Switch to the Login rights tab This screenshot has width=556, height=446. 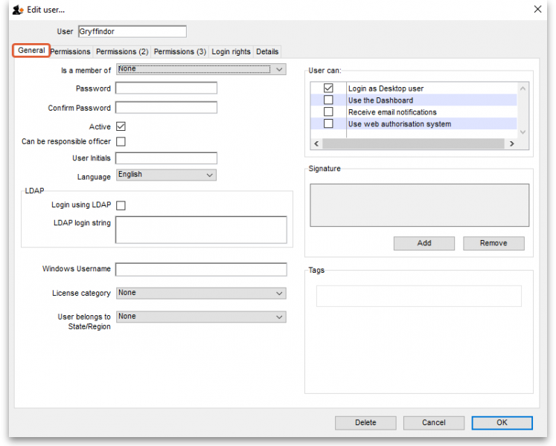(231, 52)
